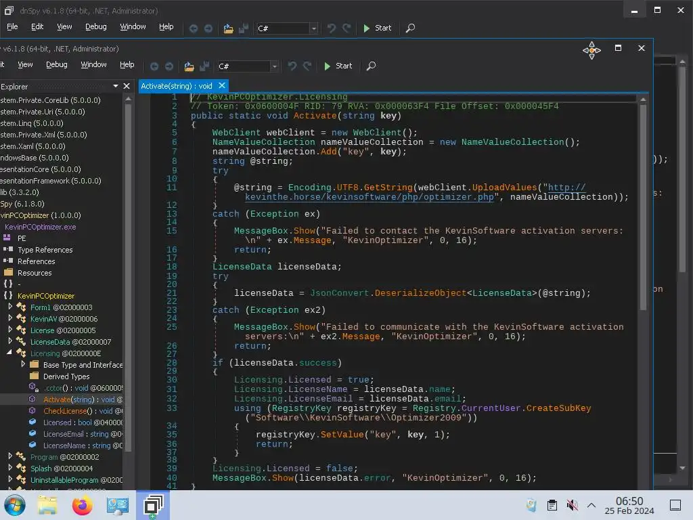The height and width of the screenshot is (520, 693).
Task: Open the outer window's View menu
Action: (x=64, y=26)
